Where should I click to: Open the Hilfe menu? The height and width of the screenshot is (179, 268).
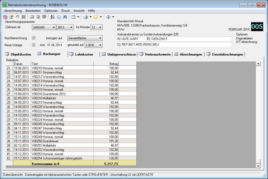pyautogui.click(x=92, y=11)
